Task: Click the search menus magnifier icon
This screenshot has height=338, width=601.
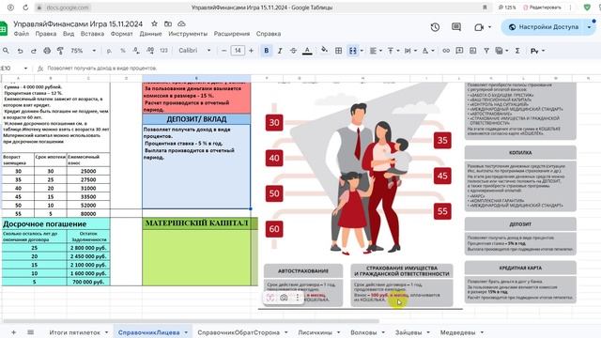Action: point(6,51)
